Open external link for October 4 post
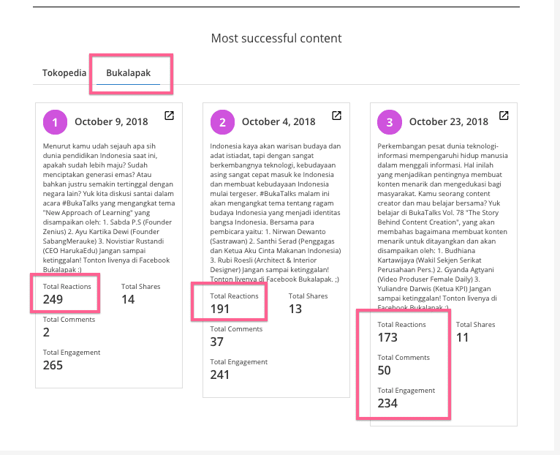 coord(336,116)
